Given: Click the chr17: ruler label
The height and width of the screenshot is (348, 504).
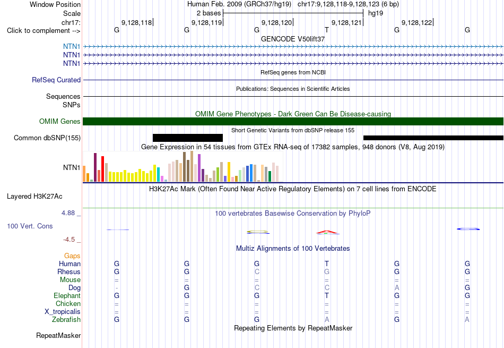Looking at the screenshot, I should [x=71, y=22].
